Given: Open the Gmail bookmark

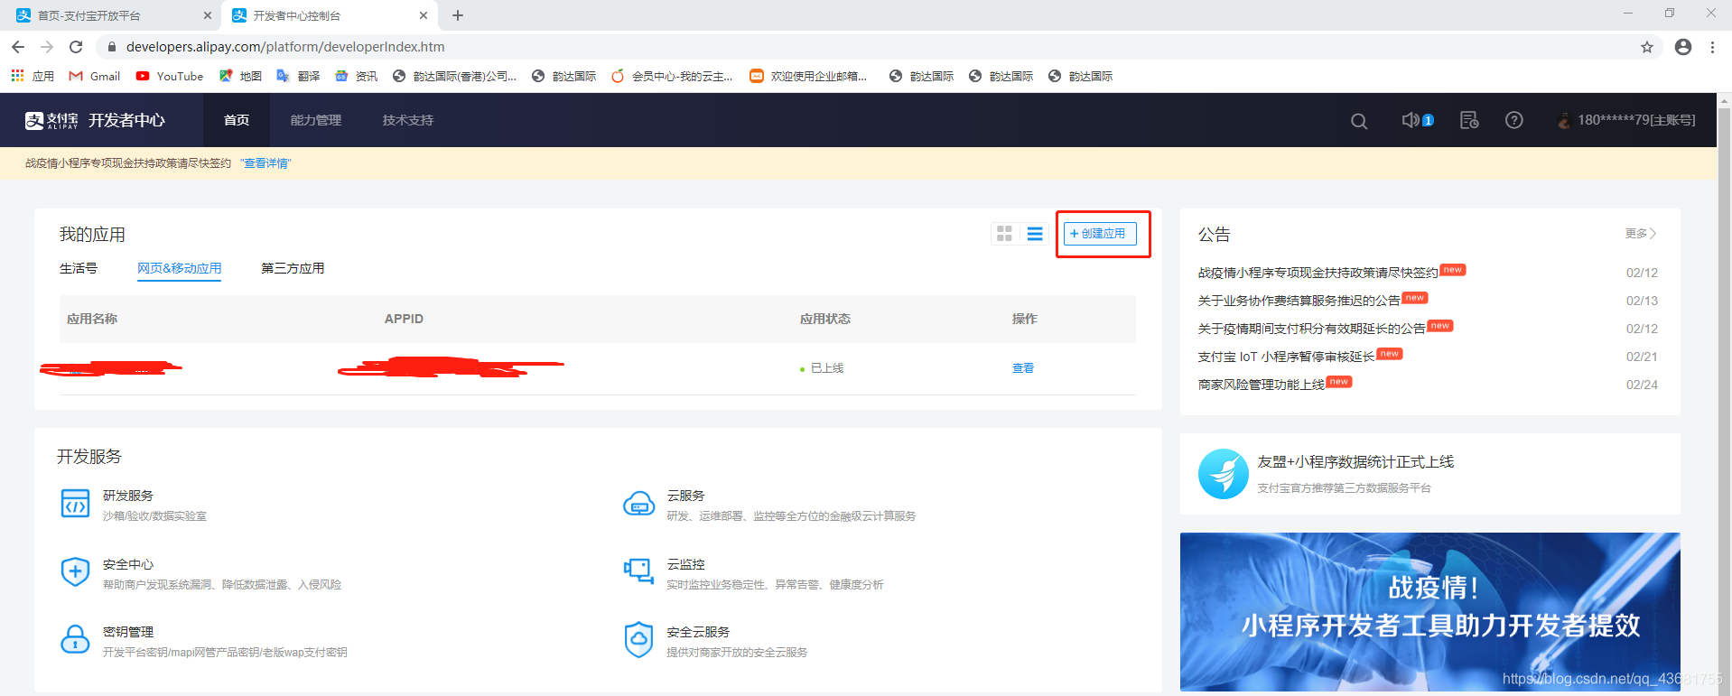Looking at the screenshot, I should [95, 76].
